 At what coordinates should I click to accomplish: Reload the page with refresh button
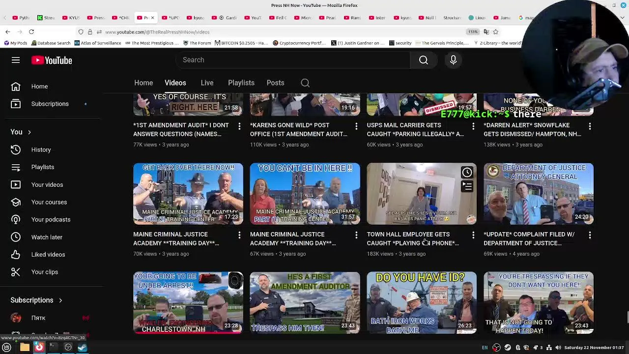click(x=31, y=32)
